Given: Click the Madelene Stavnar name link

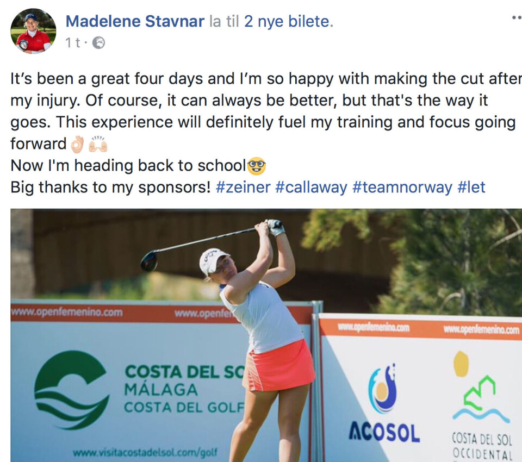Looking at the screenshot, I should point(135,21).
